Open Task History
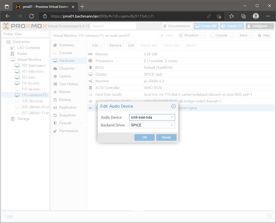The width and height of the screenshot is (276, 223). click(x=69, y=84)
